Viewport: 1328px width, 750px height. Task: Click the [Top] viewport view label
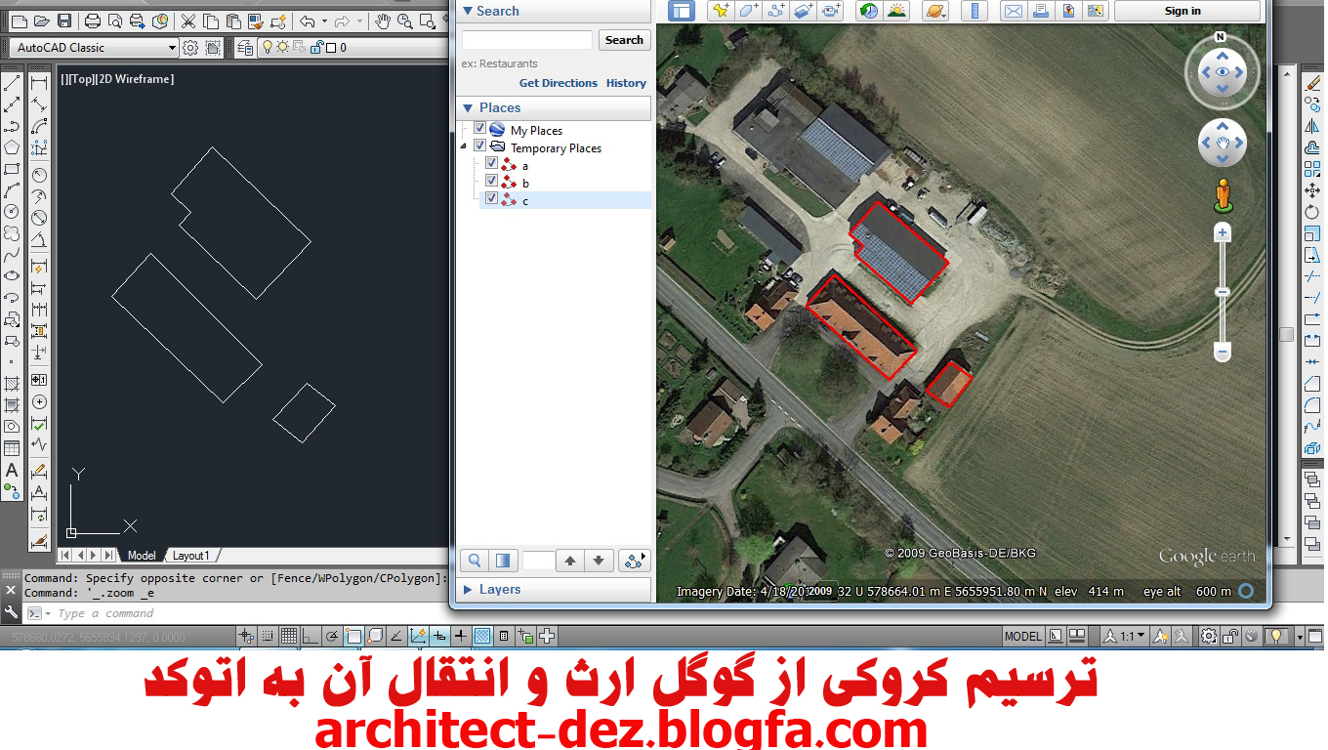pos(81,79)
